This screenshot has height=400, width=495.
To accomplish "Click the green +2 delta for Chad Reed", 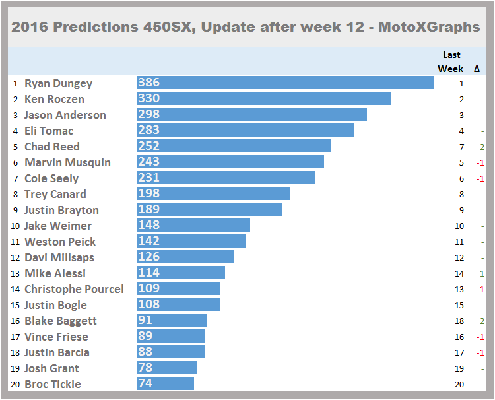I will [x=482, y=147].
